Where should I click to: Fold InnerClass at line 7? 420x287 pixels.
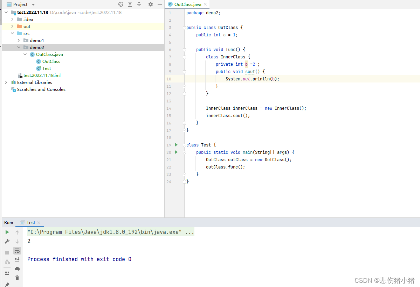(184, 57)
